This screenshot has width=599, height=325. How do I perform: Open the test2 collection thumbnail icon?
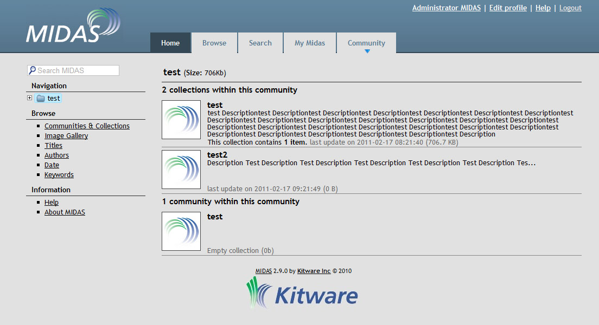(181, 170)
